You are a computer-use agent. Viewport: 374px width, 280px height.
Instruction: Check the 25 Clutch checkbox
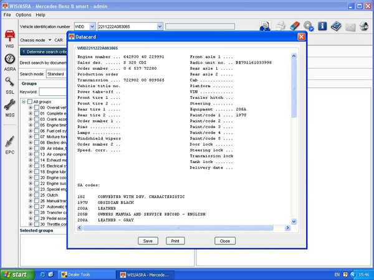click(x=37, y=195)
